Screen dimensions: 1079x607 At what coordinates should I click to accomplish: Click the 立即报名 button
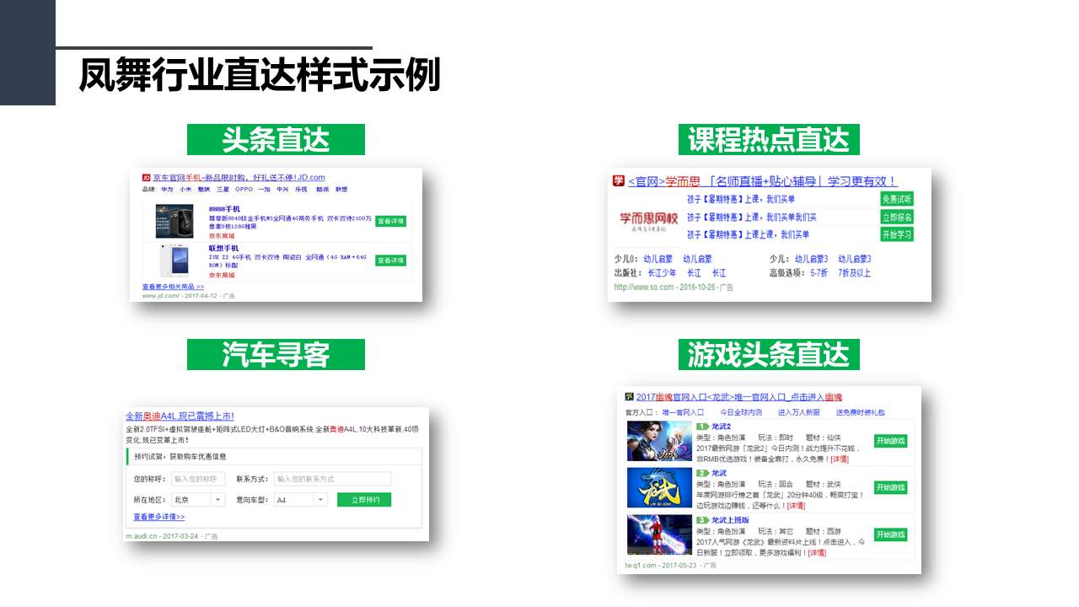(897, 217)
